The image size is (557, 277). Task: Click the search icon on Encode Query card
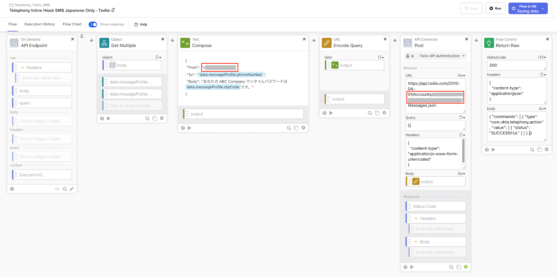point(370,113)
